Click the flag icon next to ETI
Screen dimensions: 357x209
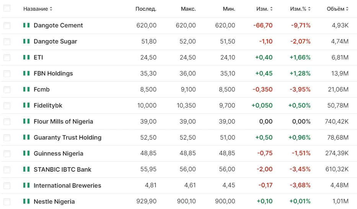tap(26, 58)
